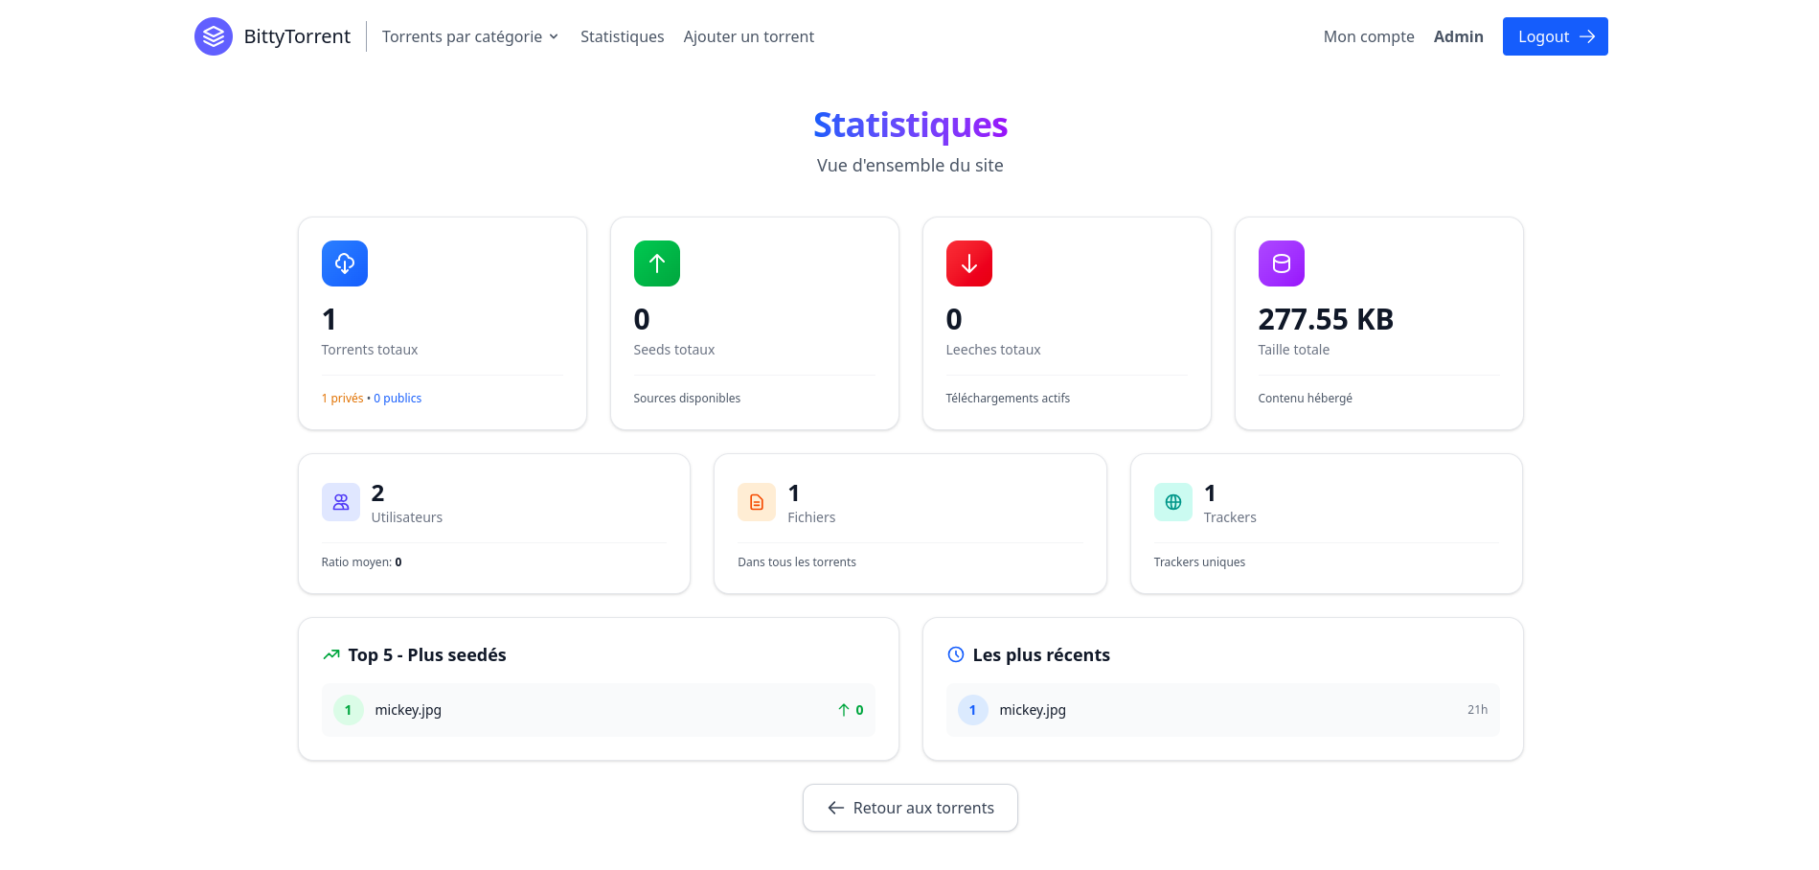Image resolution: width=1819 pixels, height=870 pixels.
Task: Click the users icon beside Utilisateurs
Action: (341, 502)
